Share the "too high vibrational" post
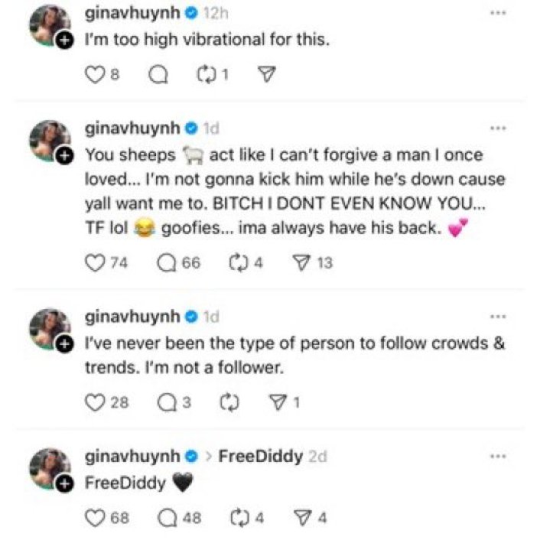Image resolution: width=540 pixels, height=540 pixels. pos(267,74)
